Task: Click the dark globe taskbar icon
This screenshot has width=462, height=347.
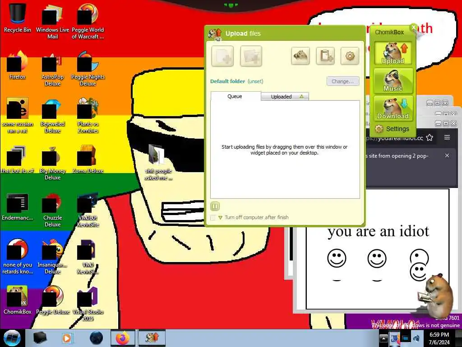Action: [x=97, y=338]
